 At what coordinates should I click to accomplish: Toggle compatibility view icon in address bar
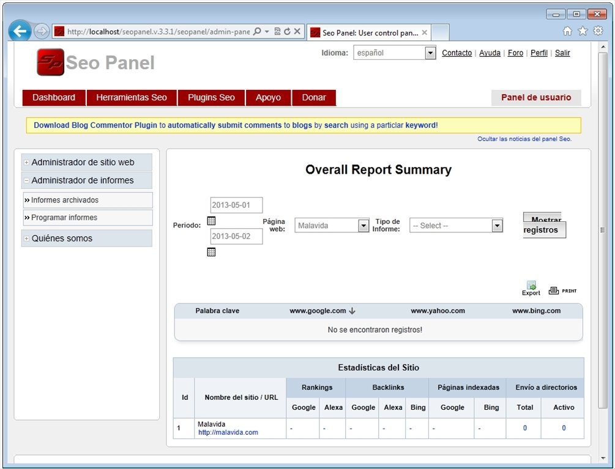tap(277, 31)
